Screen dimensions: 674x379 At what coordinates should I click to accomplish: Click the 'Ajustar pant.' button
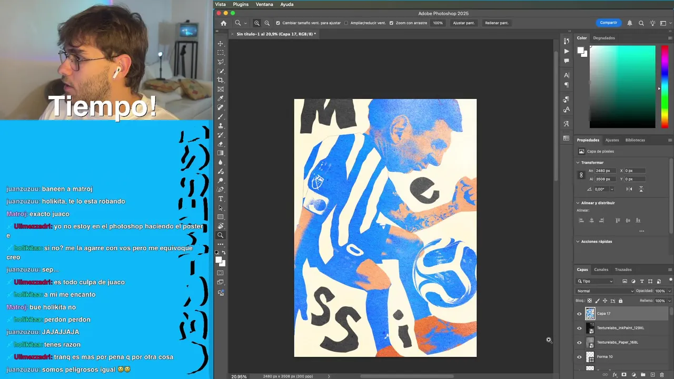point(464,23)
